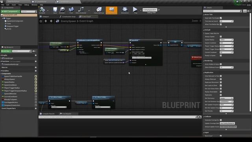The image size is (252, 142).
Task: Toggle Ready to Spawn checkbox
Action: click(x=220, y=56)
